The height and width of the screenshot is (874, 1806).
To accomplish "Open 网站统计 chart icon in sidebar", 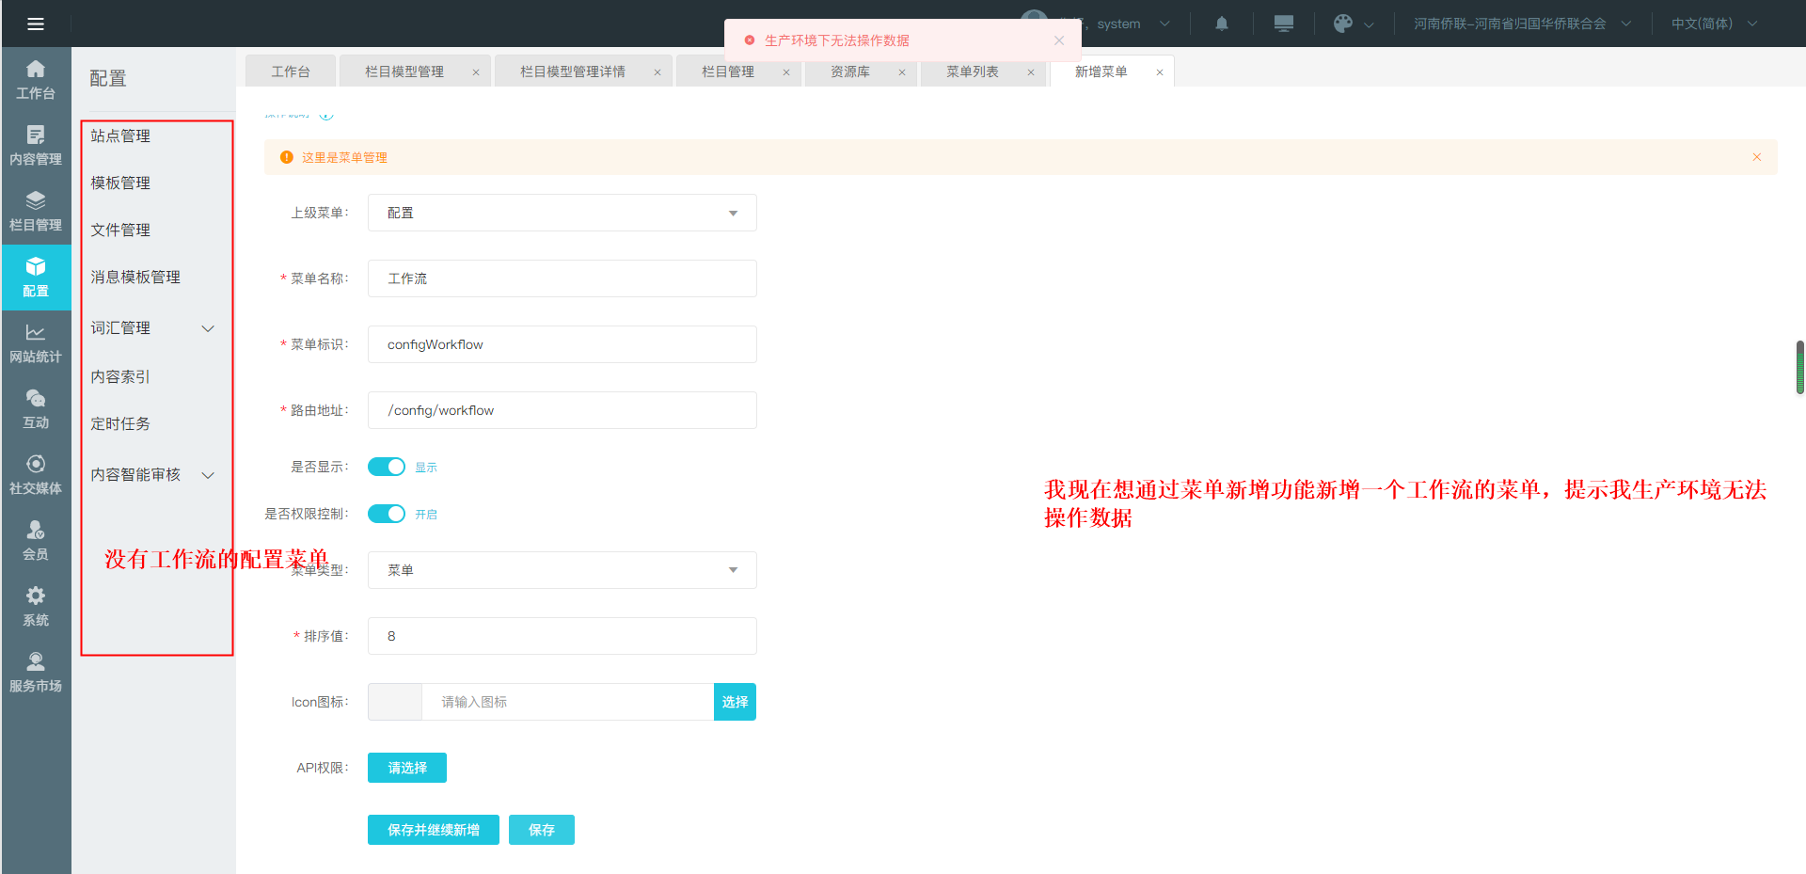I will 36,342.
